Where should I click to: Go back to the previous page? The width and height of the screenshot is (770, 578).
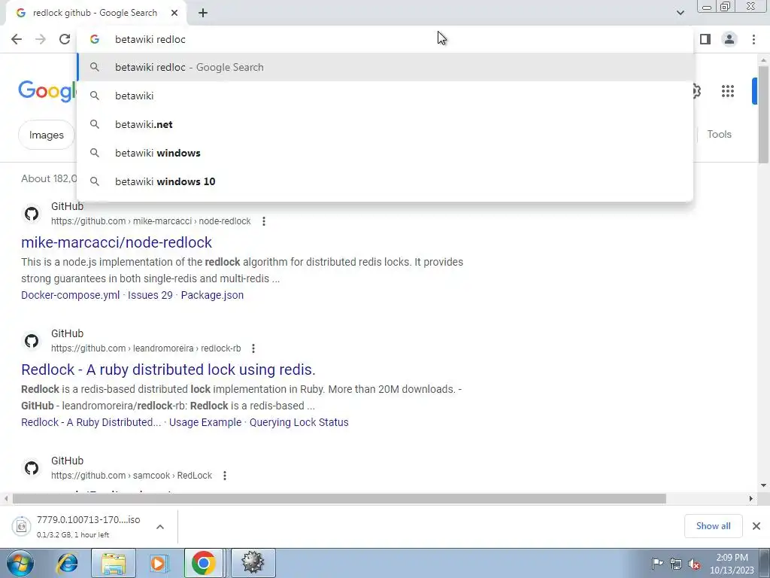point(17,39)
